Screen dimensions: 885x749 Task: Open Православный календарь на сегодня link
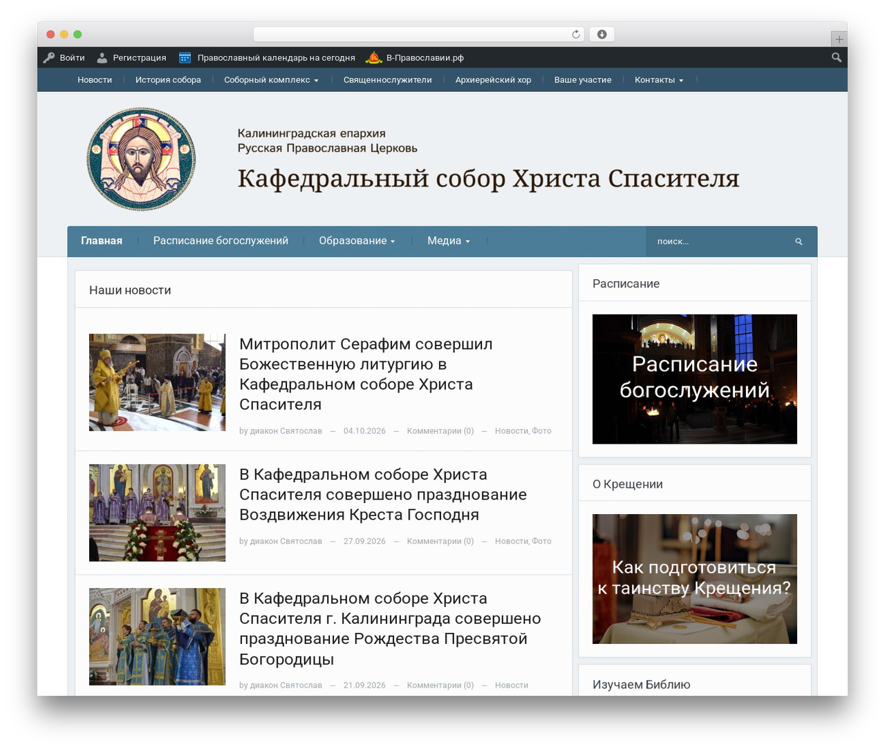pos(276,58)
